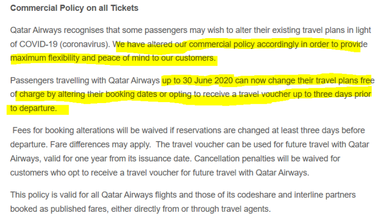Screen dimensions: 384x216
Task: Click the words 'Fare differences may apply.'
Action: point(101,145)
